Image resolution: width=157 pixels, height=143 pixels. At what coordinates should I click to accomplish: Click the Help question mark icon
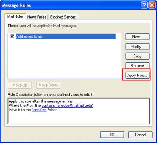[x=144, y=5]
